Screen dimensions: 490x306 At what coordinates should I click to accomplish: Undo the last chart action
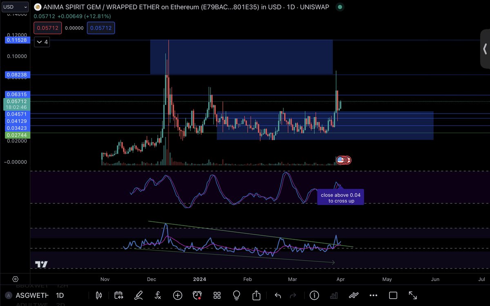[278, 295]
